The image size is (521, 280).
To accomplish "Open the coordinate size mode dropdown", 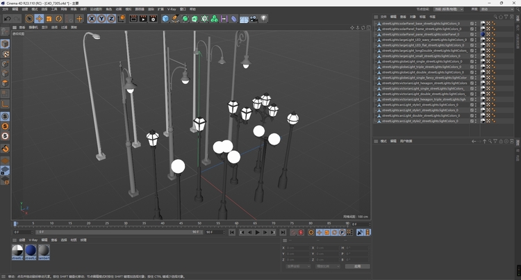I will [326, 266].
